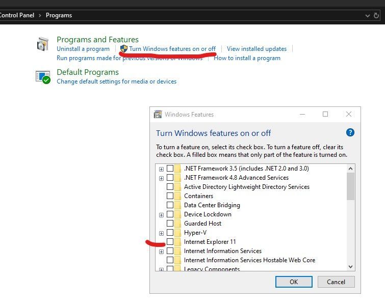Select the Internet Explorer 11 row text
Viewport: 385px width, 306px height.
click(210, 242)
